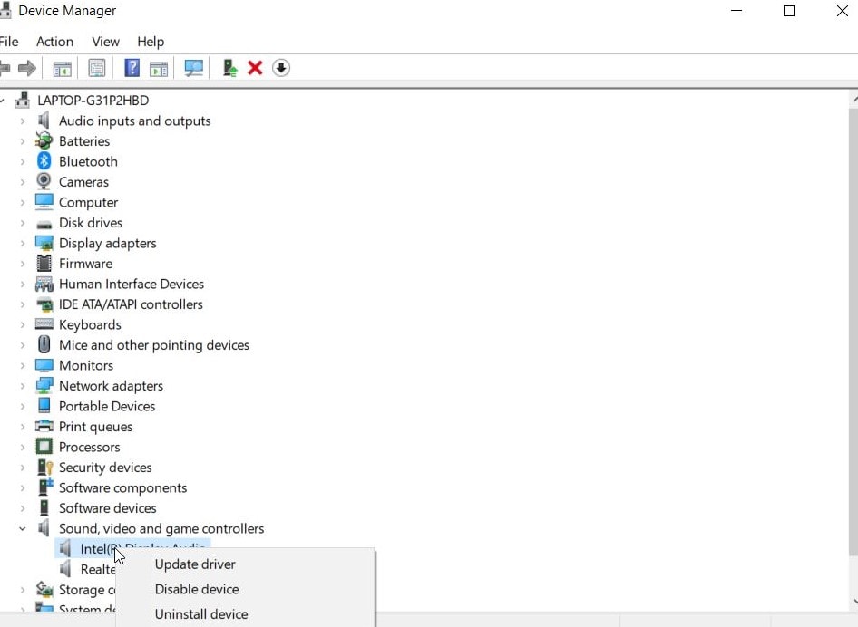The image size is (858, 627).
Task: Choose Disable device from context menu
Action: coord(197,589)
